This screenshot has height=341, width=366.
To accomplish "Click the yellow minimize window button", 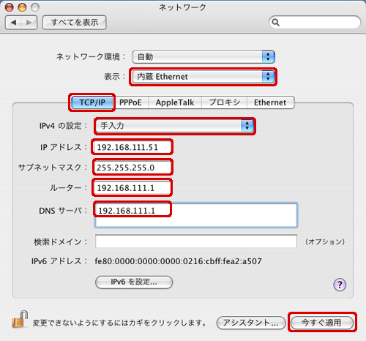I will (22, 7).
